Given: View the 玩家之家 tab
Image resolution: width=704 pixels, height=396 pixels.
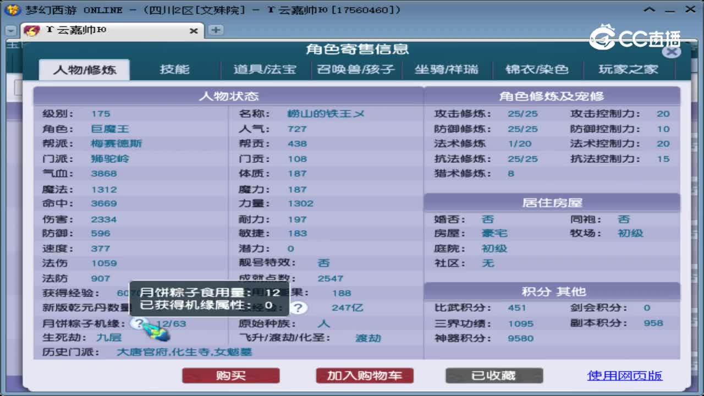Looking at the screenshot, I should point(628,69).
